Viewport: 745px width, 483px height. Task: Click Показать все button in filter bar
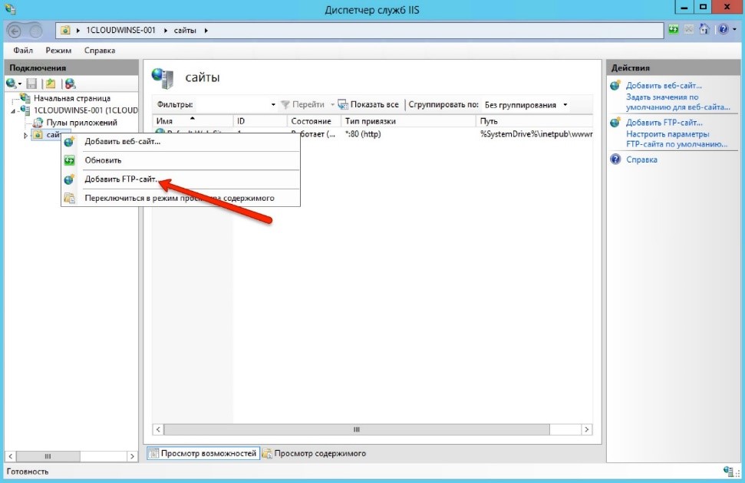(368, 105)
